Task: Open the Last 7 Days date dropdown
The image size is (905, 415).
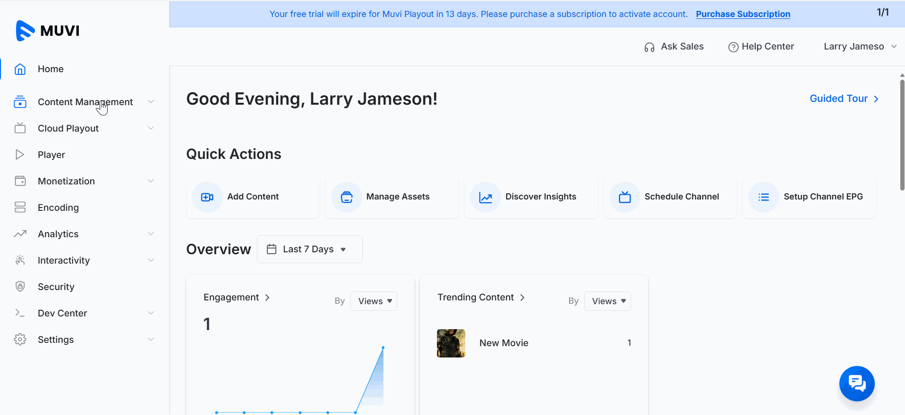Action: pyautogui.click(x=309, y=249)
